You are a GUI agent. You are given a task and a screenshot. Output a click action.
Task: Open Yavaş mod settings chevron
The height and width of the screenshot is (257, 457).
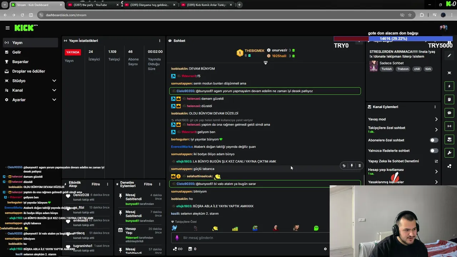click(436, 119)
